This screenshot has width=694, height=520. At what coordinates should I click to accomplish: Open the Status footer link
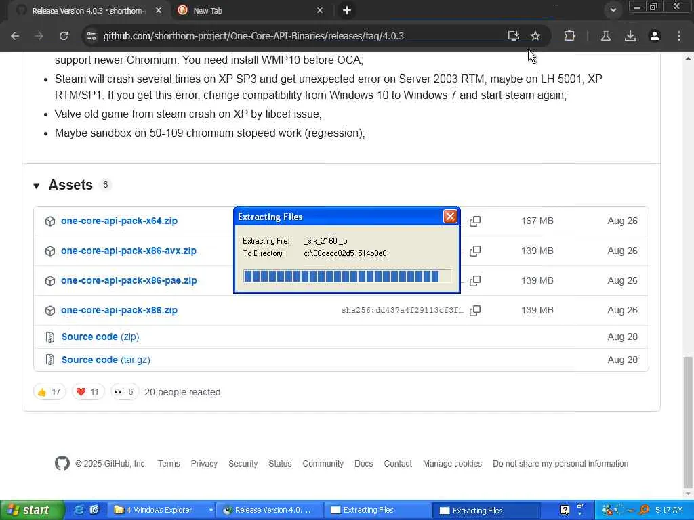tap(280, 463)
